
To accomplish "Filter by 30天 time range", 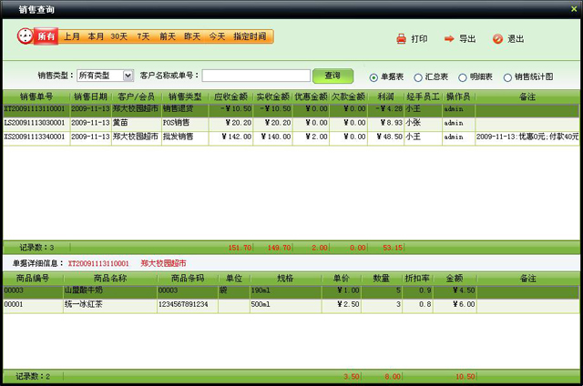I will tap(119, 36).
